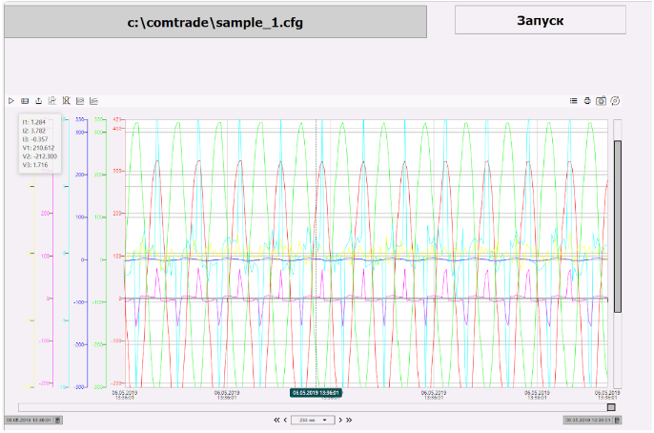The width and height of the screenshot is (654, 433).
Task: Click the compass reset icon at top right
Action: (x=615, y=100)
